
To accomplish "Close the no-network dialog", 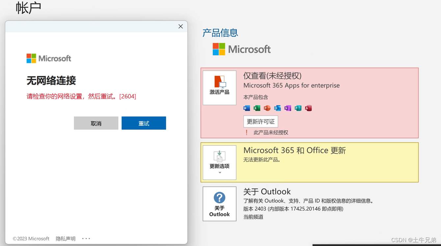I will 181,27.
